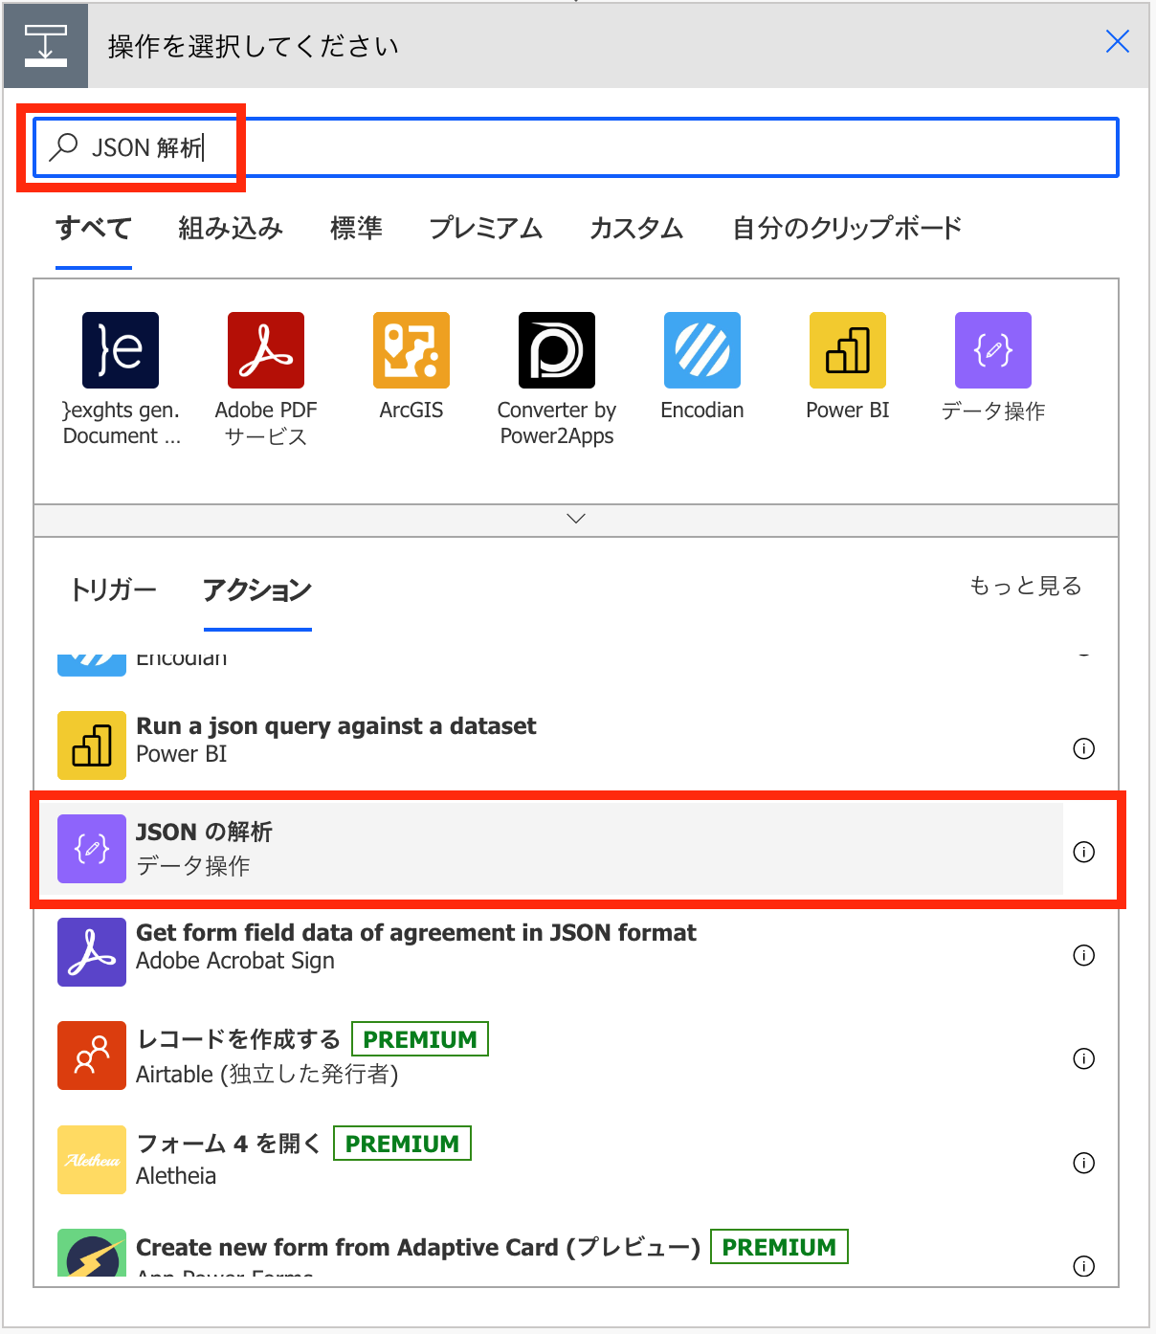The image size is (1156, 1334).
Task: Click the operation step icon in the header
Action: 46,46
